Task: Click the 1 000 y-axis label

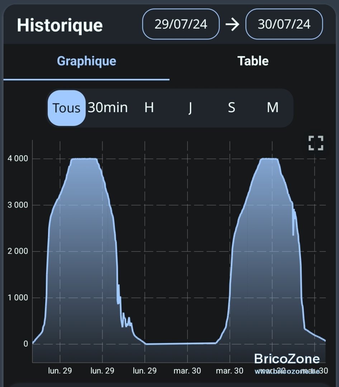Action: [18, 298]
